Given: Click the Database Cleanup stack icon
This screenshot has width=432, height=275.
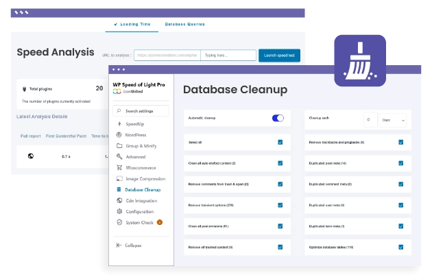Looking at the screenshot, I should click(119, 189).
